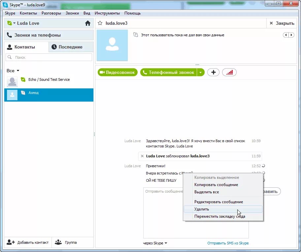Click the Группа button
This screenshot has width=301, height=252.
pyautogui.click(x=73, y=242)
